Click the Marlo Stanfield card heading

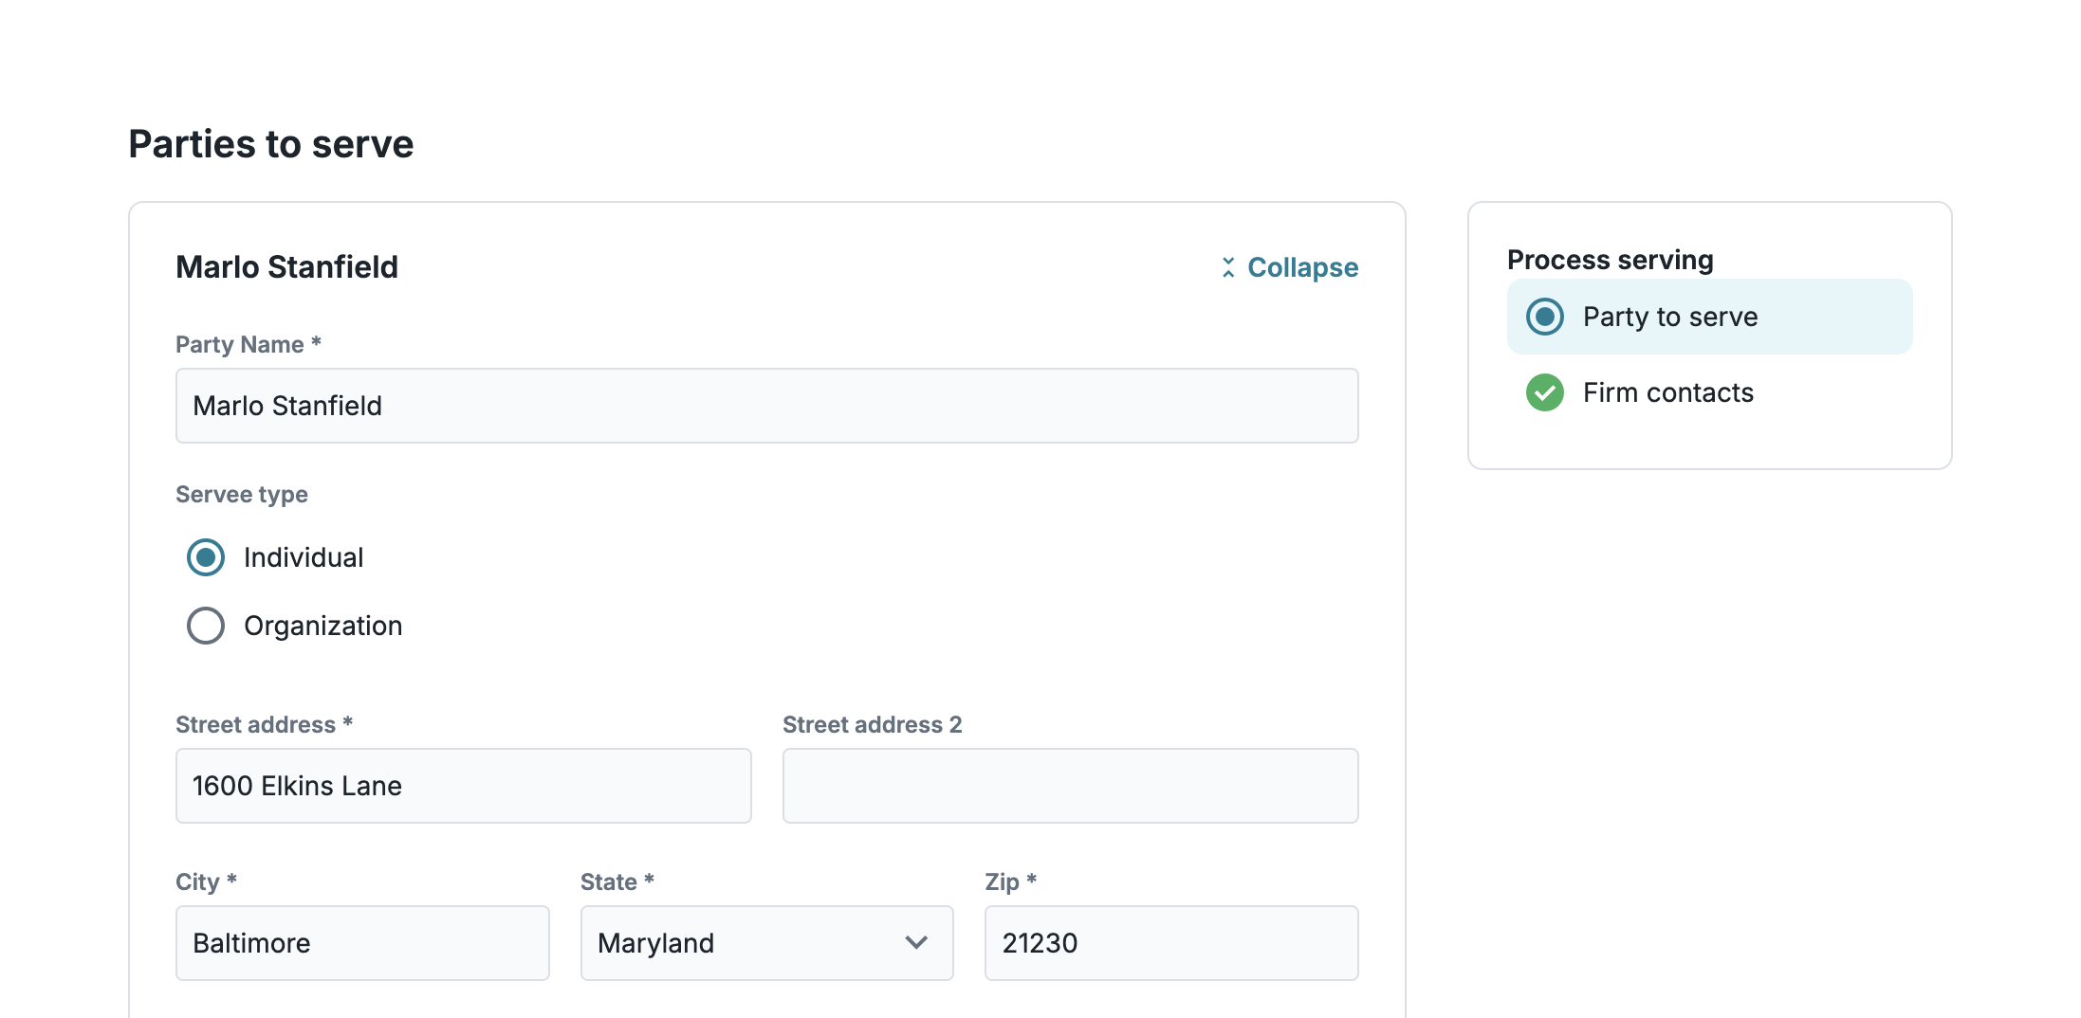pos(286,267)
